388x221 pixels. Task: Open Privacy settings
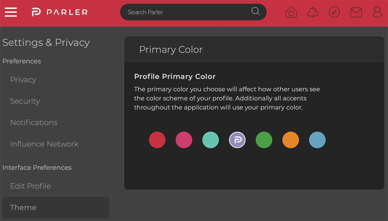(23, 80)
